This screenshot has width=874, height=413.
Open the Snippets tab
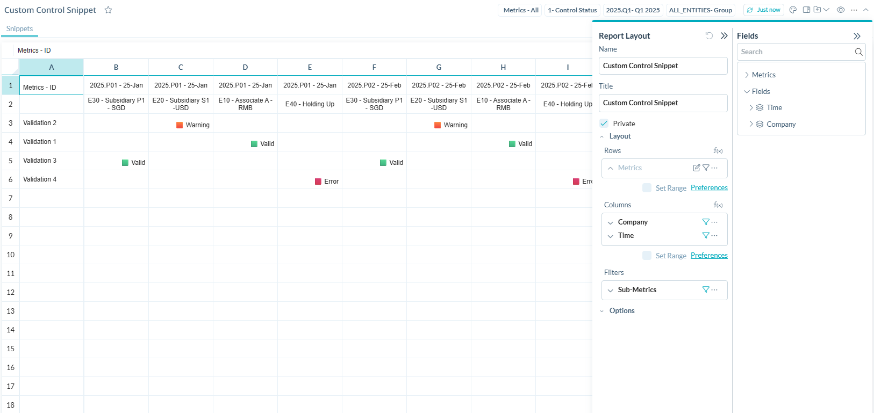19,29
